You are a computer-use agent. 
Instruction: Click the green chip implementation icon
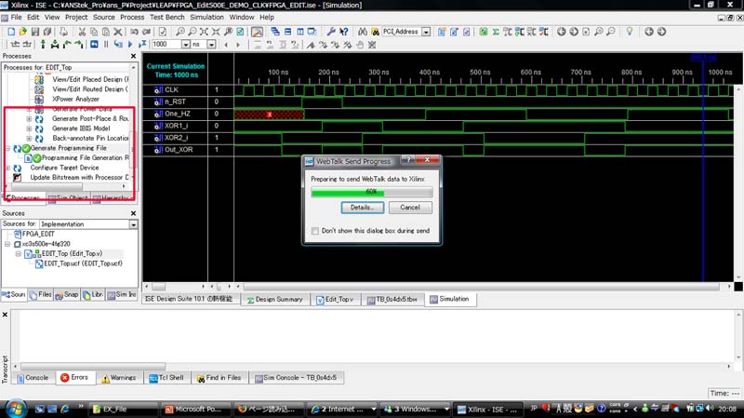point(483,32)
